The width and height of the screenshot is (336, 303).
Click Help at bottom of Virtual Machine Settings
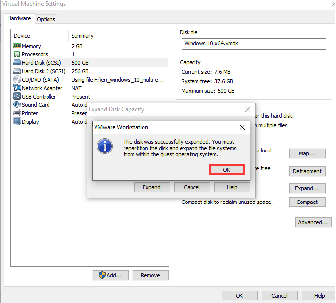(x=319, y=296)
